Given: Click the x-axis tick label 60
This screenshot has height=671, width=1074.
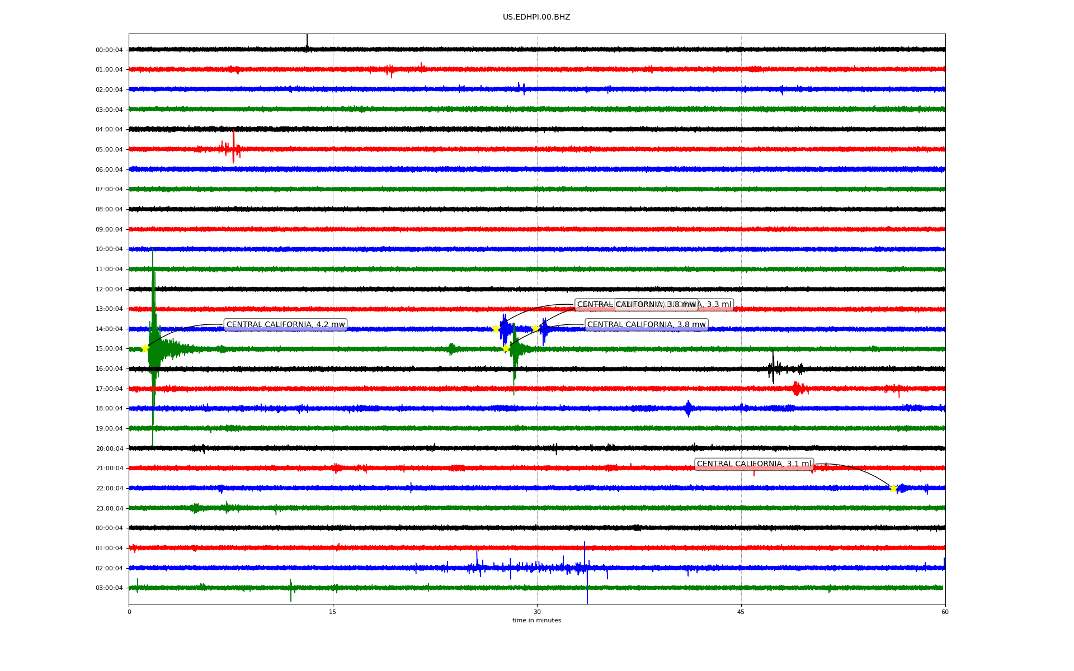Looking at the screenshot, I should pyautogui.click(x=945, y=612).
